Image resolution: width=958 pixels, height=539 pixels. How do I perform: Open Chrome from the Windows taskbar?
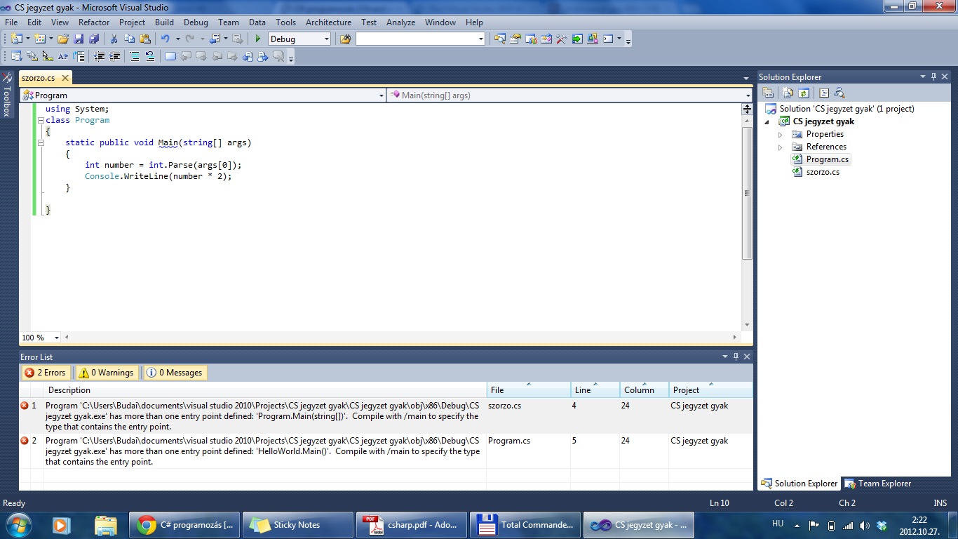pyautogui.click(x=185, y=525)
